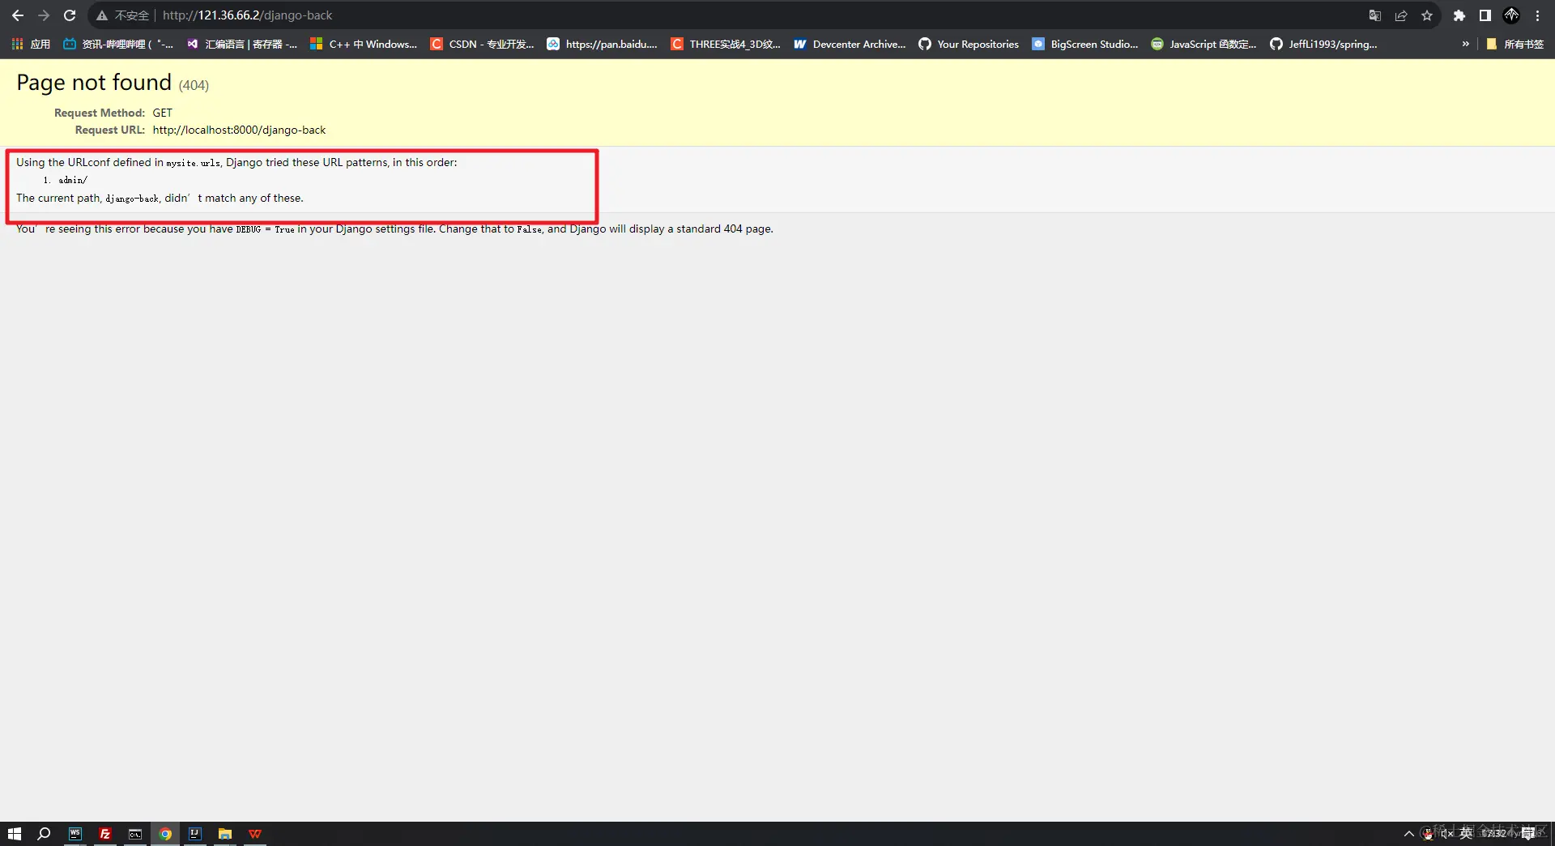
Task: Open the JavaScript 函数定 bookmark
Action: click(x=1204, y=44)
